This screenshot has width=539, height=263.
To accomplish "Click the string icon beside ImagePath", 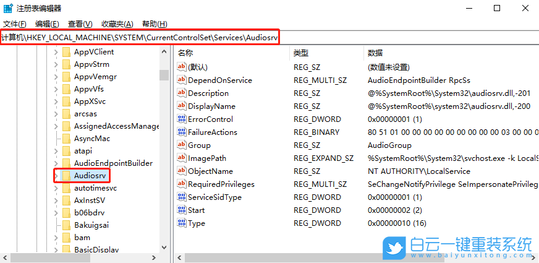I will pos(181,158).
